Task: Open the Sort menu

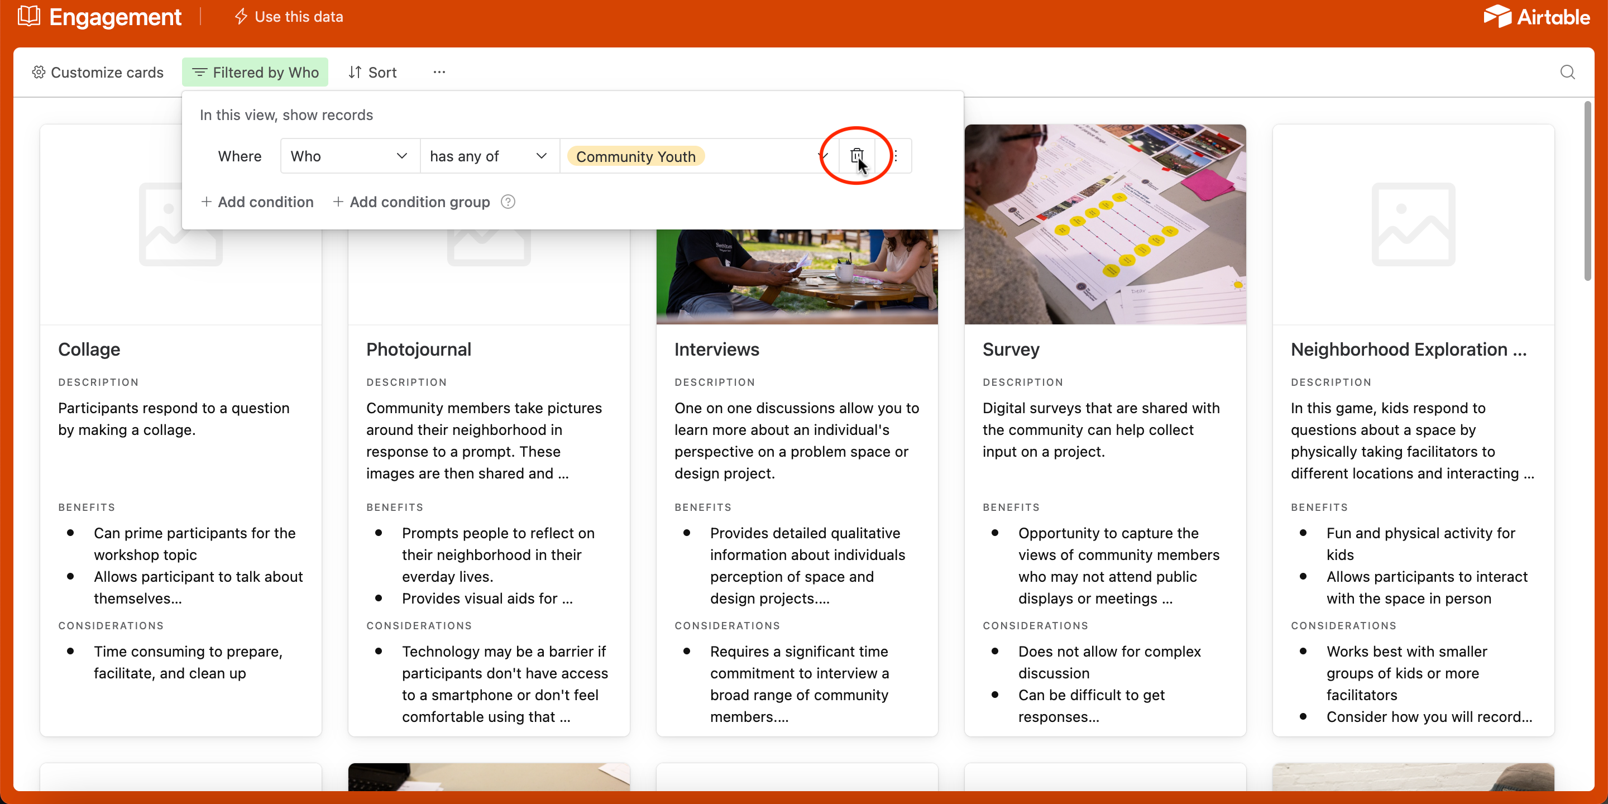Action: pos(372,73)
